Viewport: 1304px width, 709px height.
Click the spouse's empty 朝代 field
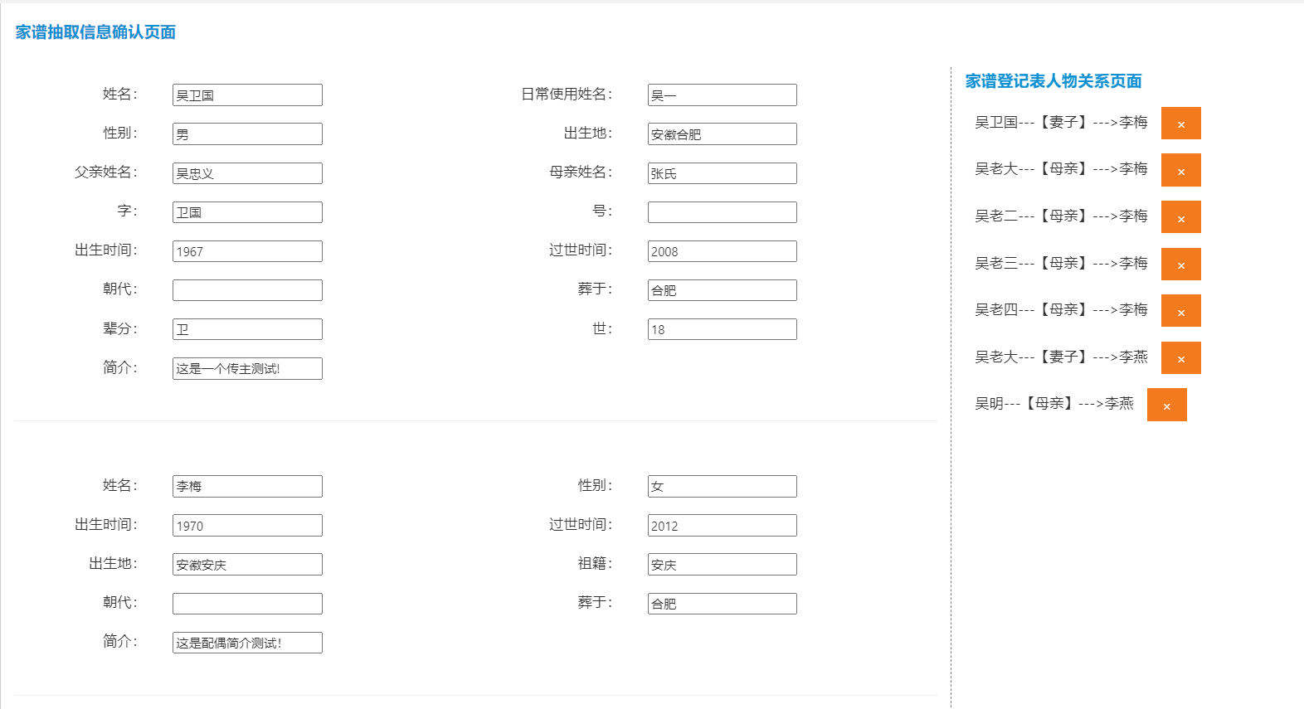click(247, 604)
